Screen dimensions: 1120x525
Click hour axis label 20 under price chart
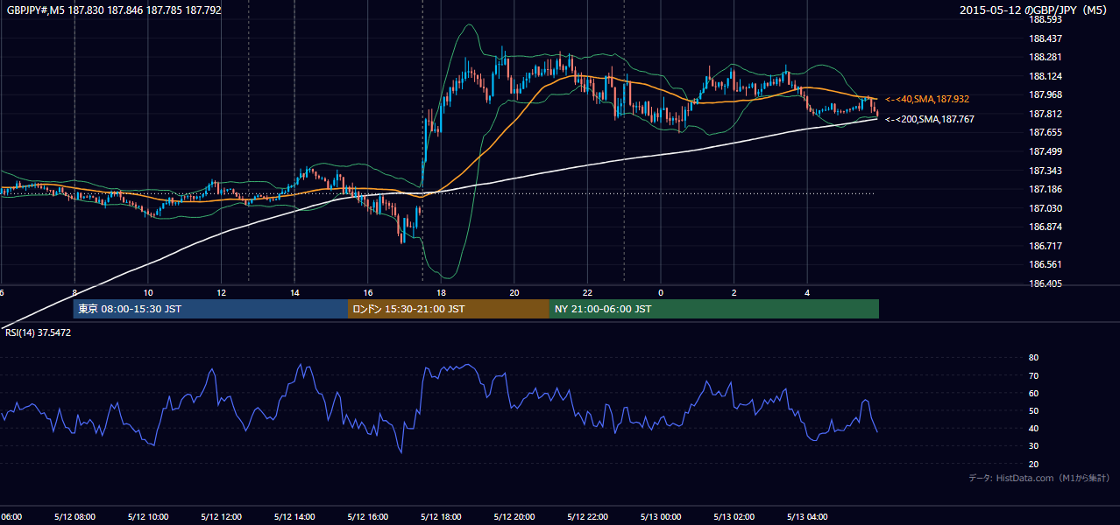coord(514,292)
